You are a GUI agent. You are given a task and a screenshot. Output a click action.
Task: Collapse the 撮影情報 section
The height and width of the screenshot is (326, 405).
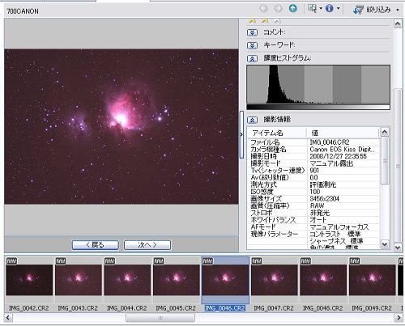(252, 120)
